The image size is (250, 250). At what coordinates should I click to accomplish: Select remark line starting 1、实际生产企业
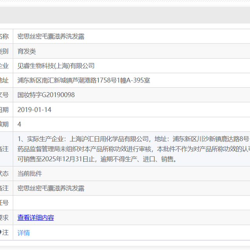134,139
